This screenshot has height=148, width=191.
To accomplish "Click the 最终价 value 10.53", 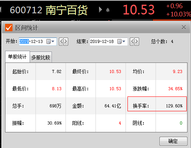I will tap(115, 71).
